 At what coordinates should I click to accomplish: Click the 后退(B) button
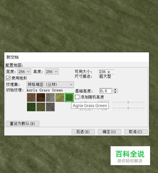(83, 132)
